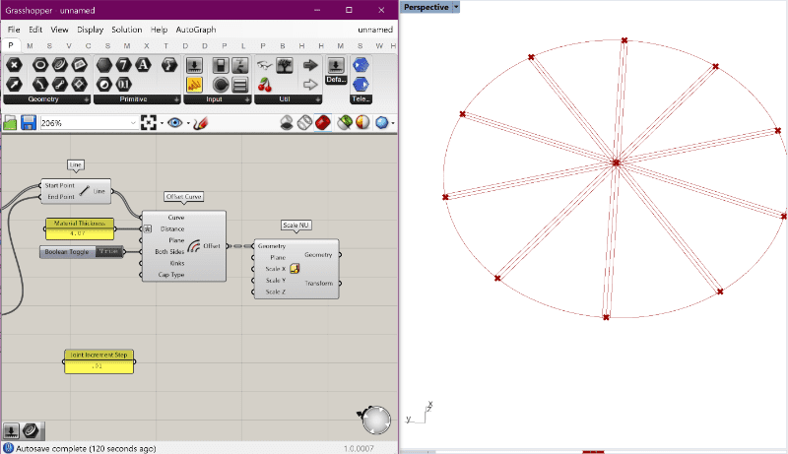Pick the Boolean Toggle switch icon in Input
Screen dimensions: 788x454
220,65
